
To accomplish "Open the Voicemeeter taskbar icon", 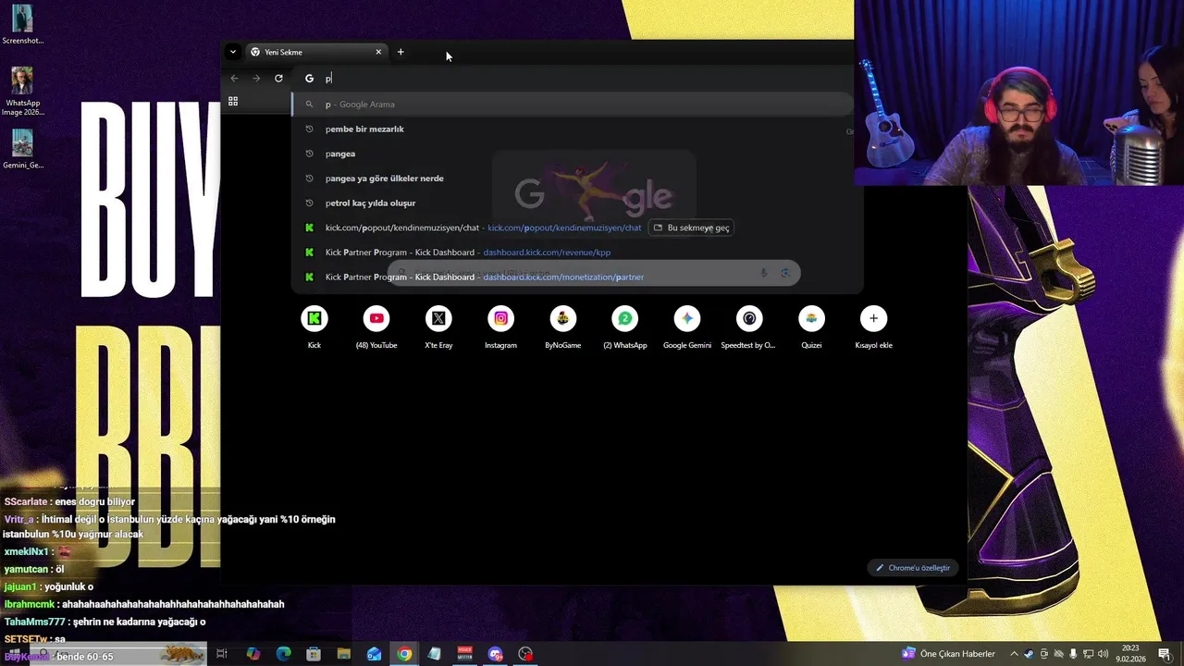I will click(464, 654).
